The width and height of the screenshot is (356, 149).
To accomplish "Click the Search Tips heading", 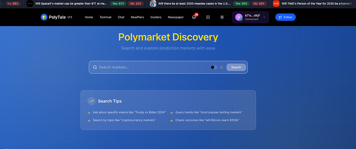I will coord(110,101).
